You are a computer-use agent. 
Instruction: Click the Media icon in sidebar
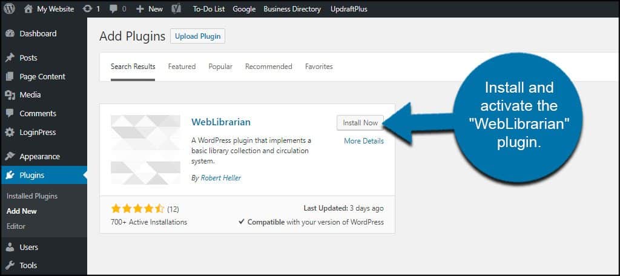coord(10,95)
